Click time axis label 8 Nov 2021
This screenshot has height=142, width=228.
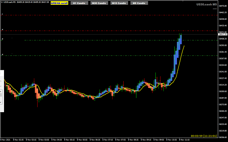click(5, 140)
